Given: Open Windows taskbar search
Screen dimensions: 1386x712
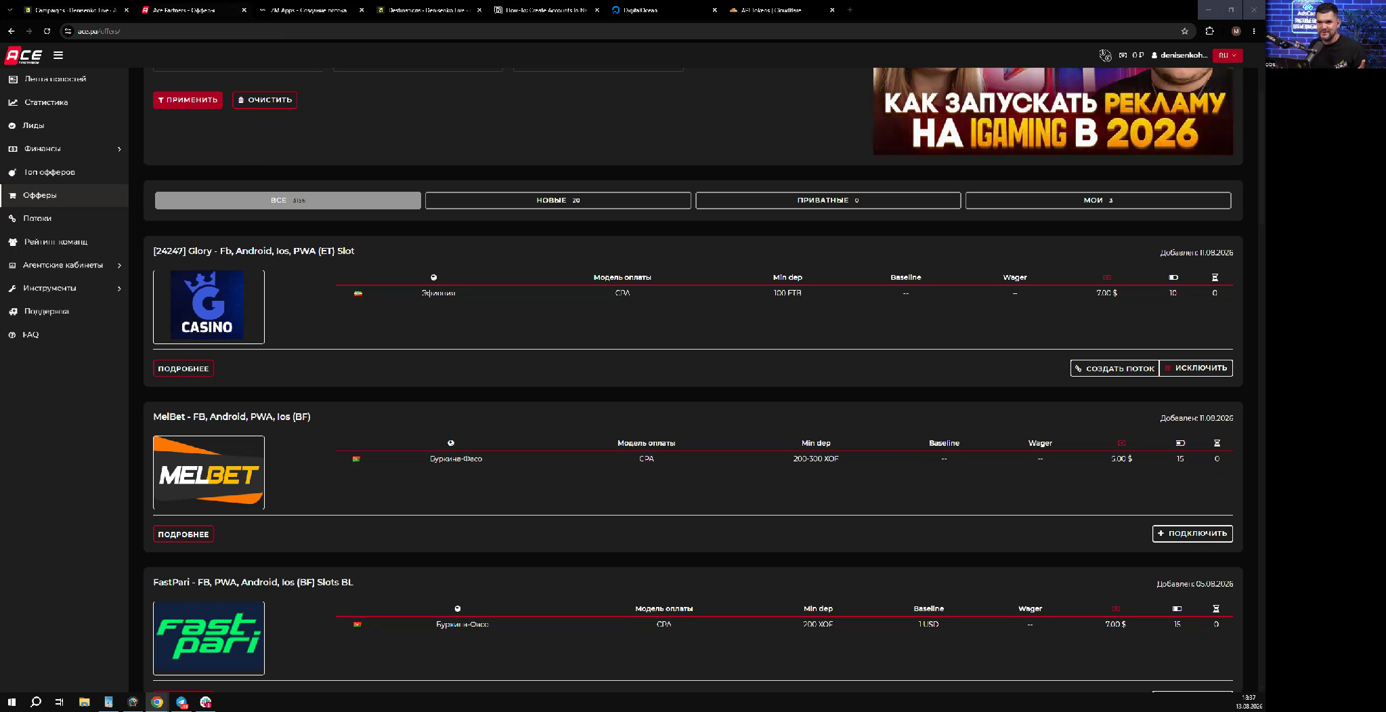Looking at the screenshot, I should point(36,703).
